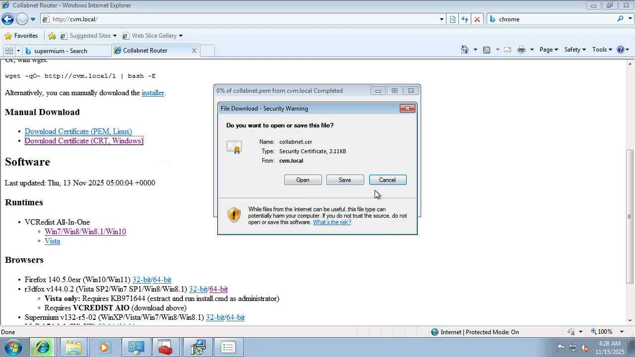Open the Tools menu
Viewport: 635px width, 357px height.
[x=602, y=50]
